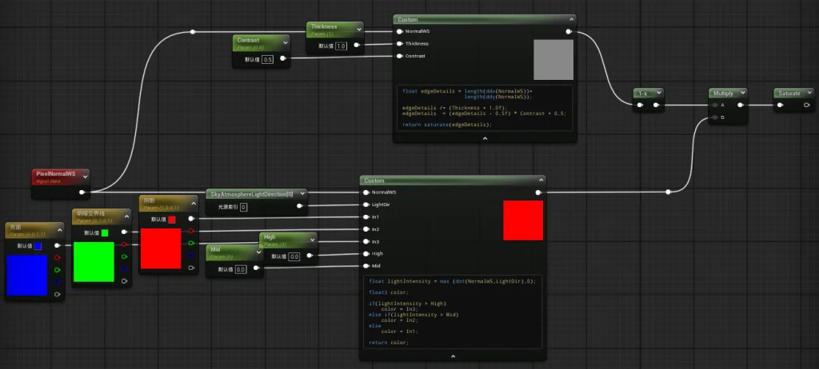Click the red preview thumbnail in lighting Custom node

523,220
